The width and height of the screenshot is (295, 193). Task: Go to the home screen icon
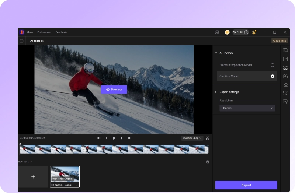pyautogui.click(x=22, y=41)
